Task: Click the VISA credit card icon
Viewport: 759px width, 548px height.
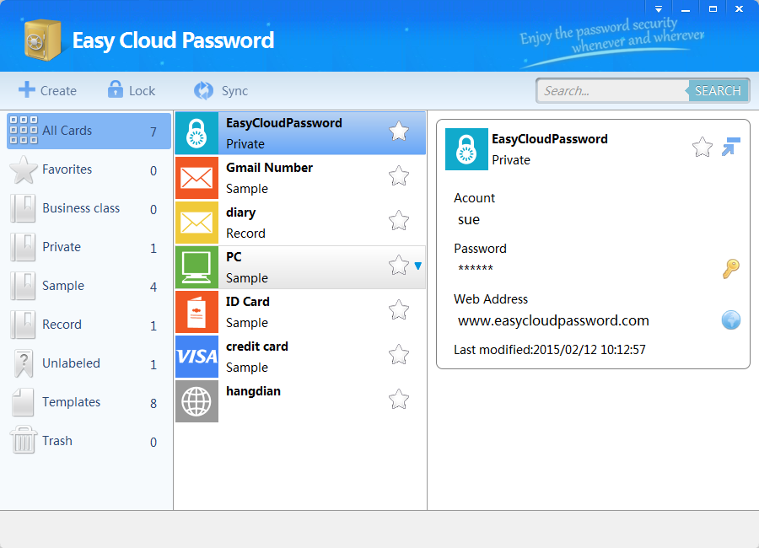Action: pyautogui.click(x=196, y=357)
